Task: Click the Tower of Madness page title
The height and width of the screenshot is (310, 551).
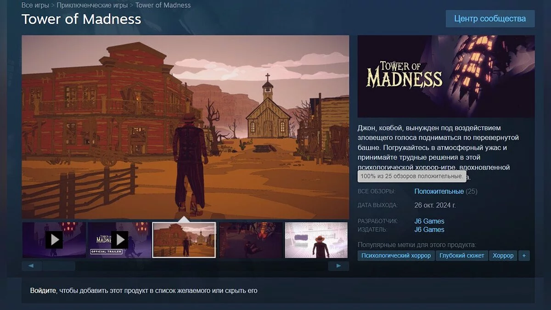Action: pyautogui.click(x=81, y=19)
